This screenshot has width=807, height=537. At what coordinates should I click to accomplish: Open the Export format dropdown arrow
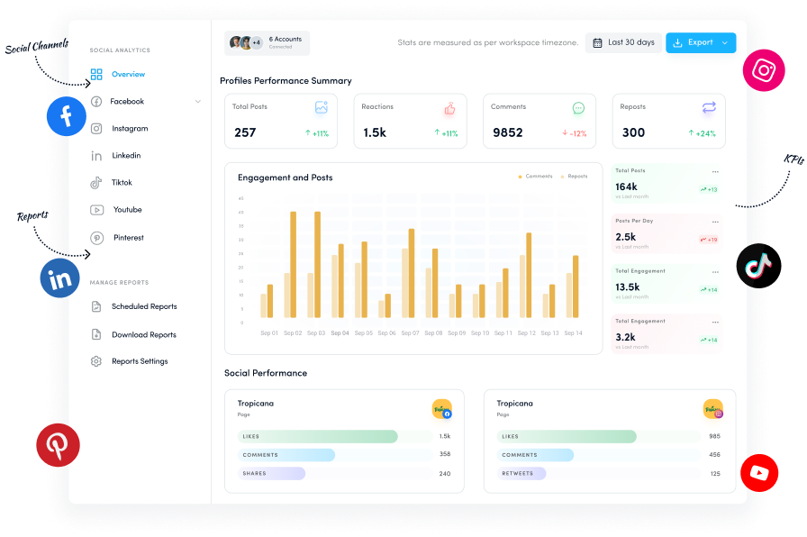click(x=725, y=42)
